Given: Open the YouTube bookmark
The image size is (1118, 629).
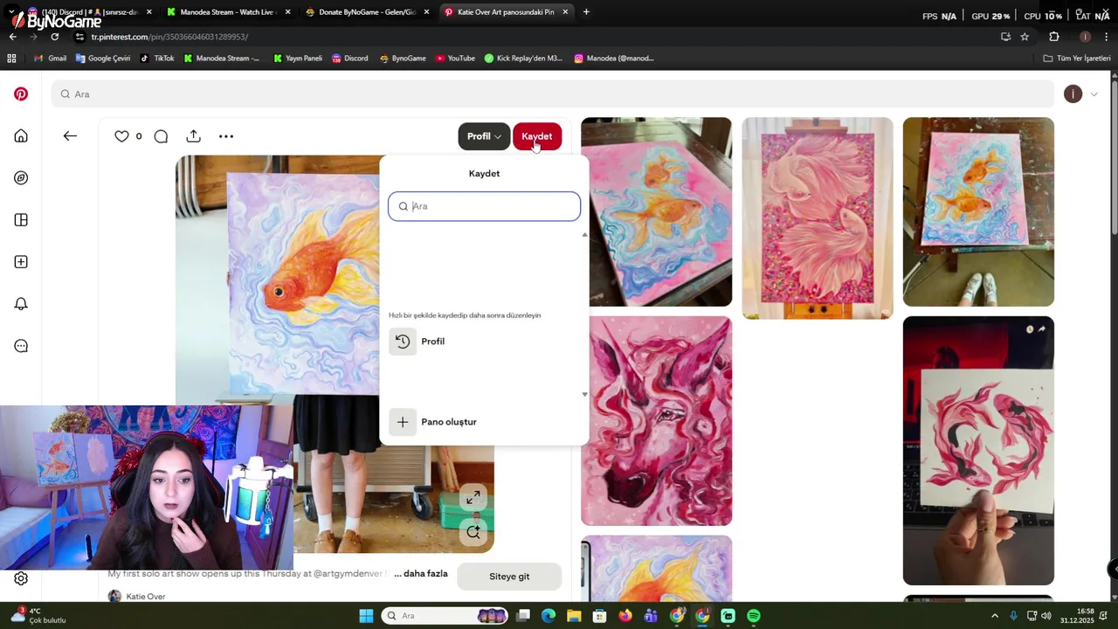Looking at the screenshot, I should 454,59.
